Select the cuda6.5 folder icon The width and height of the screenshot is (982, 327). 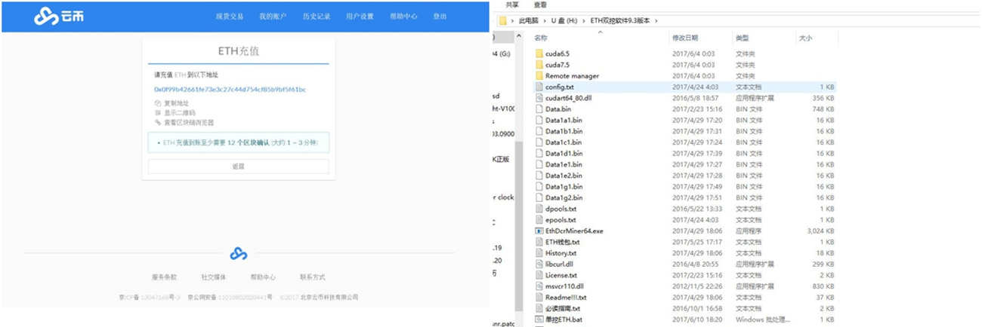click(x=539, y=54)
